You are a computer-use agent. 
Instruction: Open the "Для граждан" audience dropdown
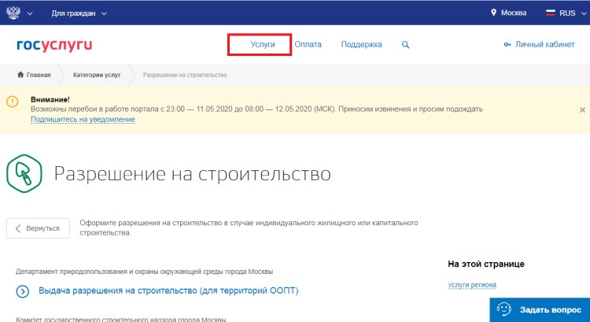[79, 13]
